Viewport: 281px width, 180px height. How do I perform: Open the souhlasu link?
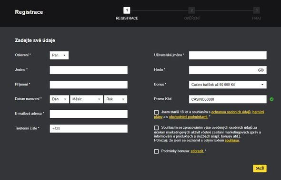pos(232,141)
